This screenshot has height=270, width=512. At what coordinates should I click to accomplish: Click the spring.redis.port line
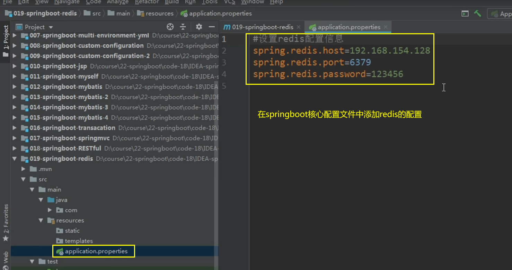tap(312, 62)
